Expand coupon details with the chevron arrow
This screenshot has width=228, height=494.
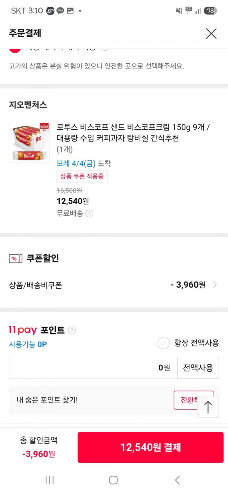point(215,285)
